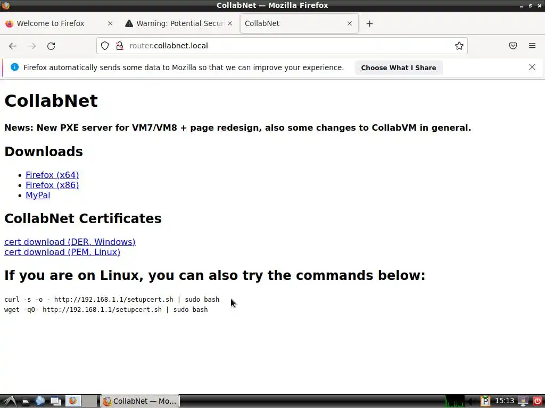Click the curl setupcert.sh command text

pos(112,300)
